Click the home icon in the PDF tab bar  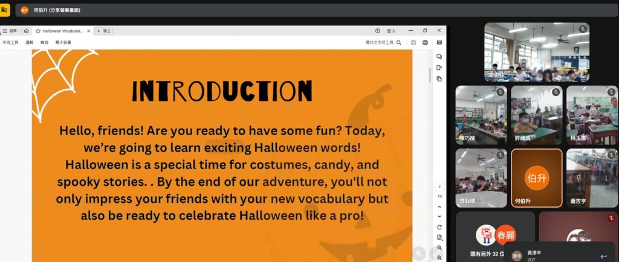click(x=26, y=31)
